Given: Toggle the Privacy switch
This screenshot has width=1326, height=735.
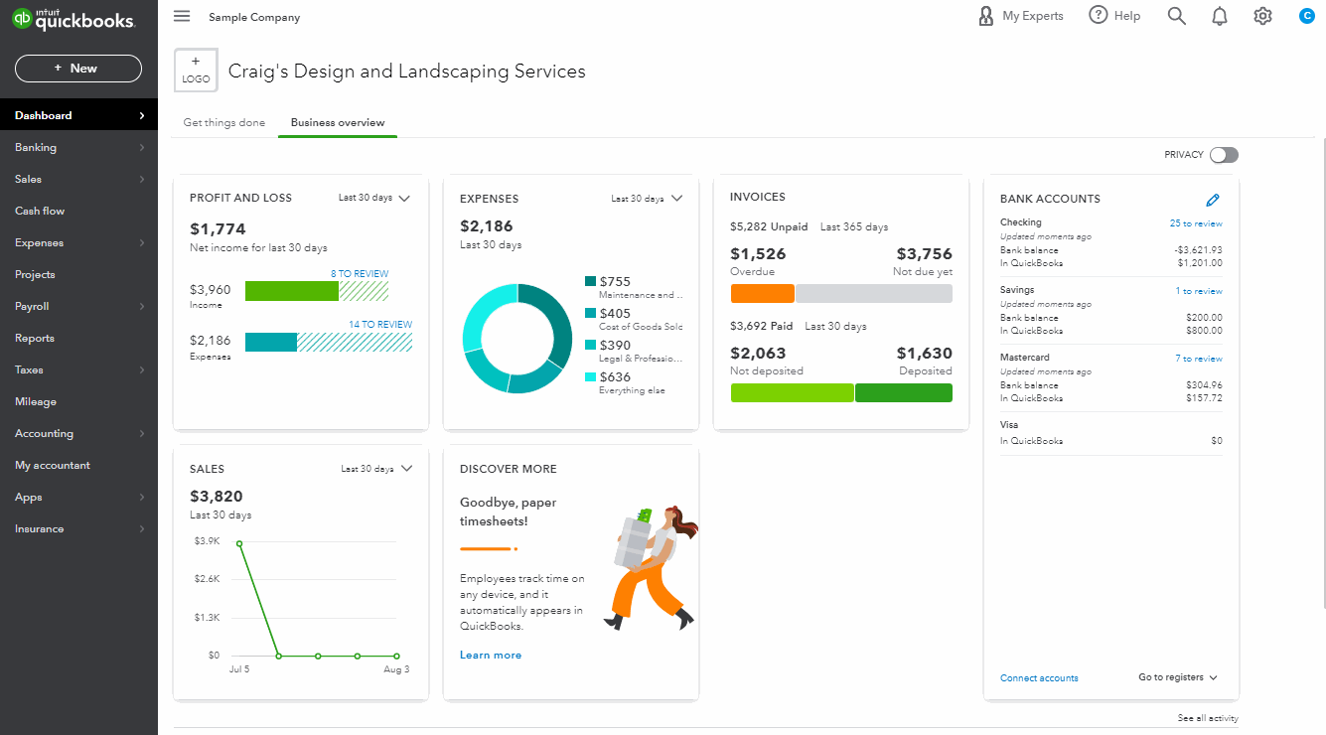Looking at the screenshot, I should click(1224, 155).
